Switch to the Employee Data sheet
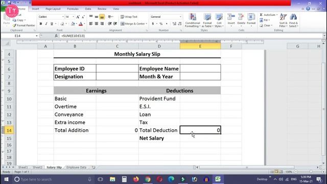Screen dimensions: 327x184 tap(76, 167)
